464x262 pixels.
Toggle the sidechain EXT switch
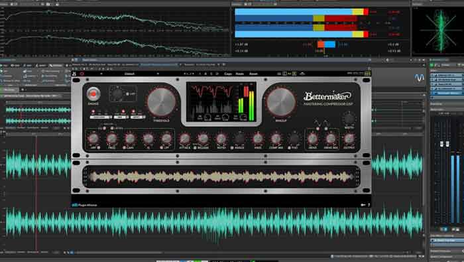(x=104, y=128)
